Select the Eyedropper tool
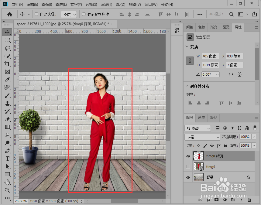 [x=7, y=80]
